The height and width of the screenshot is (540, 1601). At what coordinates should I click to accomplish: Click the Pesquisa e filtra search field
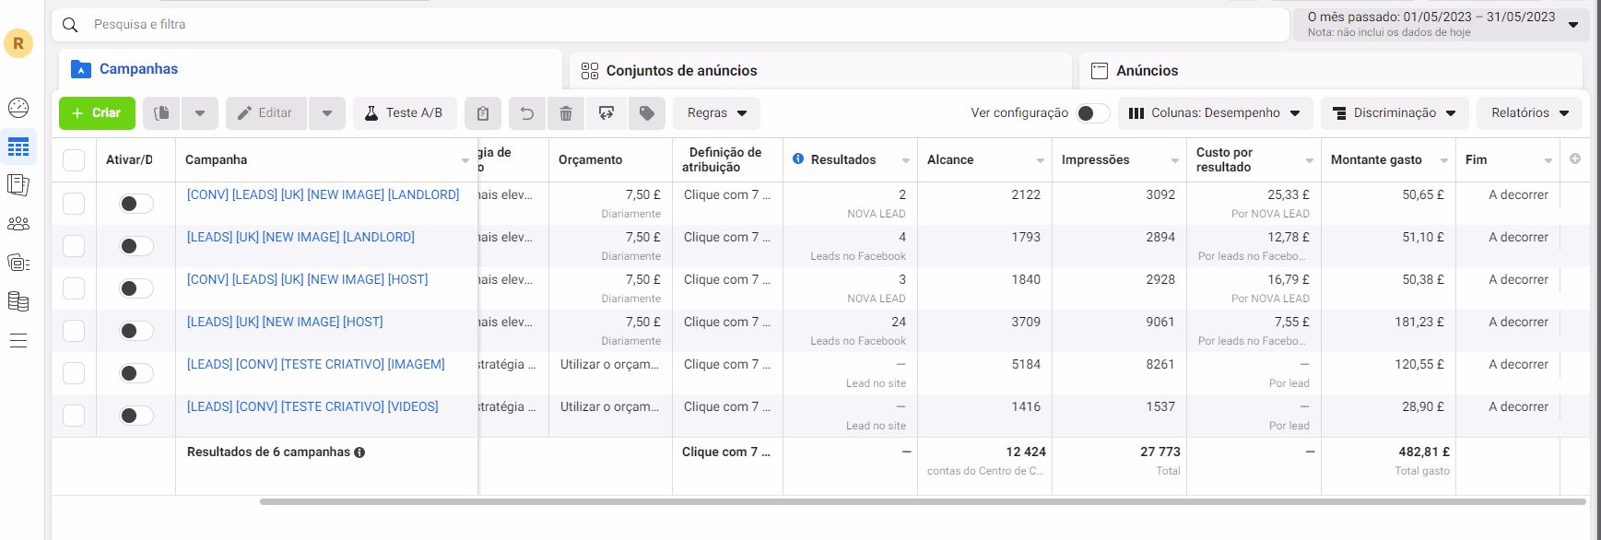[645, 24]
